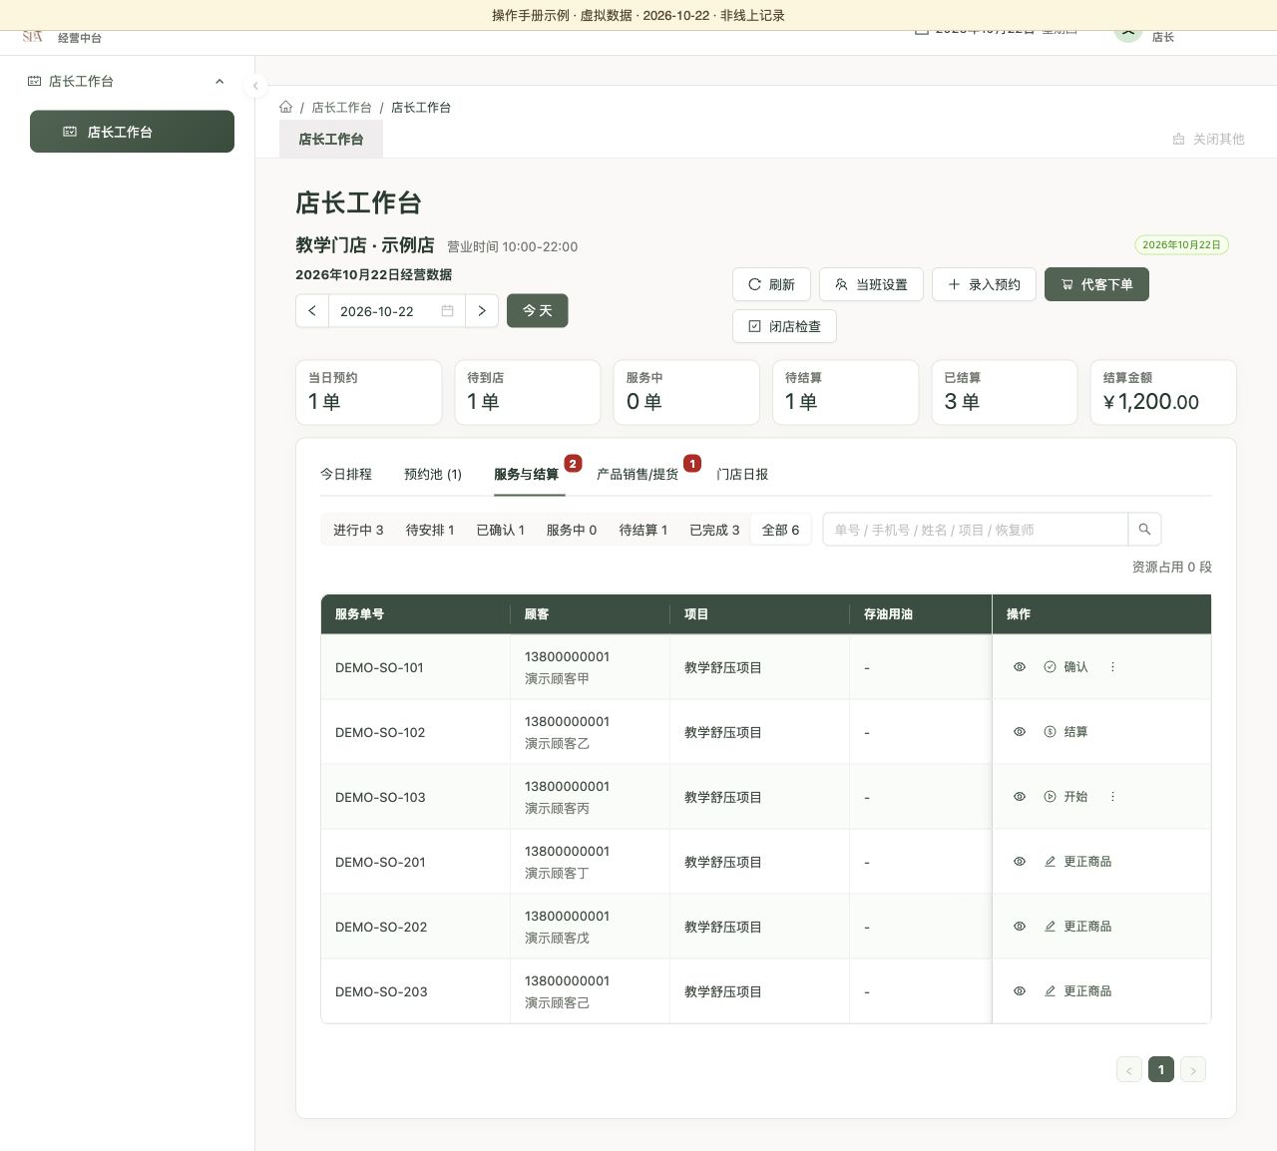Open the calendar icon in the date picker
The image size is (1277, 1151).
(447, 311)
